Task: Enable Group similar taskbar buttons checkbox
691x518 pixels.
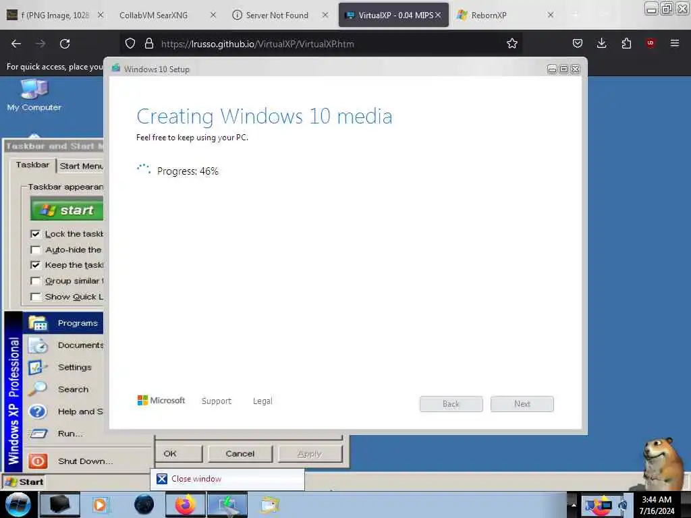Action: coord(35,281)
